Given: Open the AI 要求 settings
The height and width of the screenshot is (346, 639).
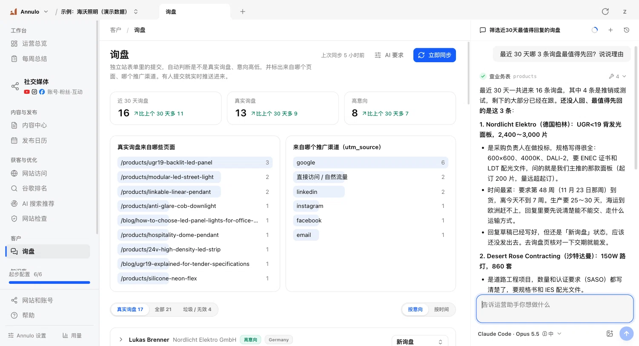Looking at the screenshot, I should [389, 55].
